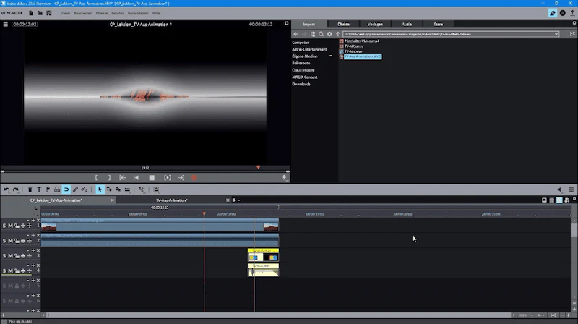Play the selected range bracket button
Image resolution: width=578 pixels, height=324 pixels.
point(168,178)
